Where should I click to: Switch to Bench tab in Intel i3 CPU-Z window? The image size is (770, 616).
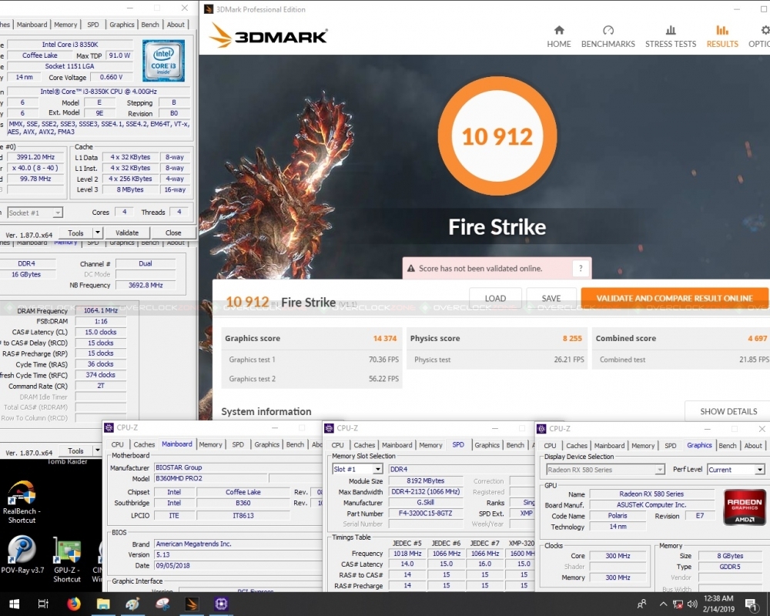150,25
